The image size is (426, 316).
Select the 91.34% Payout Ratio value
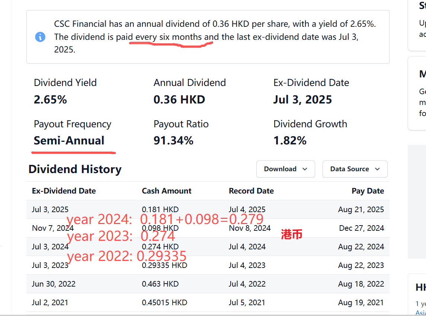(x=173, y=141)
